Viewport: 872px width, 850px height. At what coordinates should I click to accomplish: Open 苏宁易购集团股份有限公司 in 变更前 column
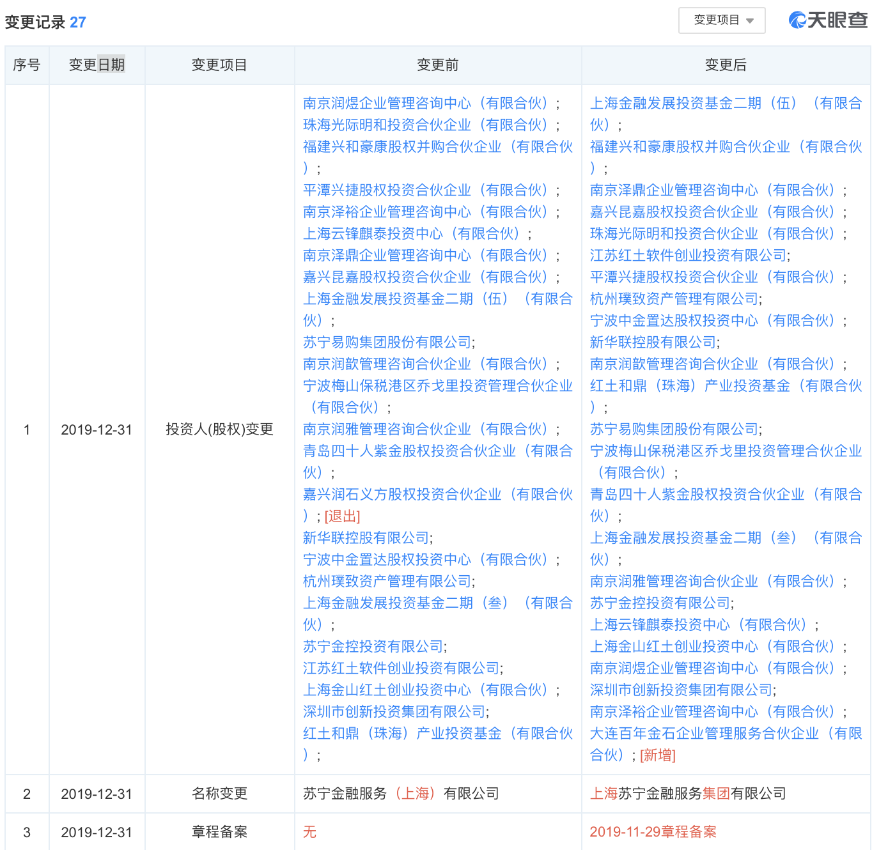(x=387, y=343)
